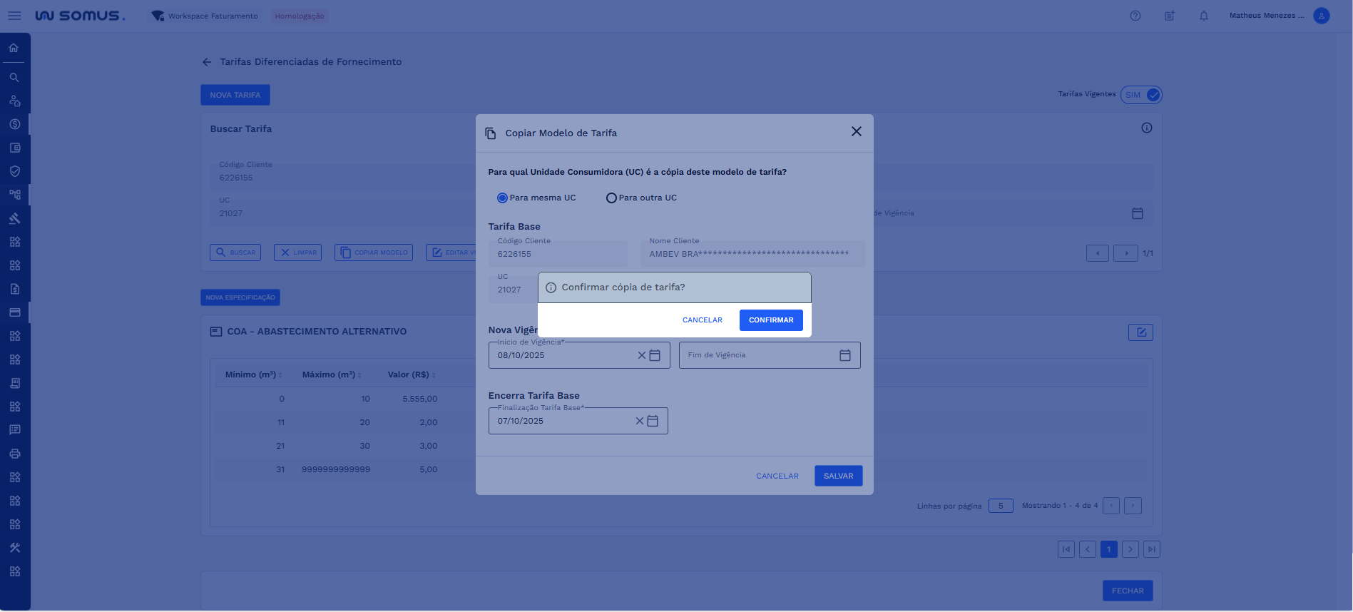
Task: Click the hamburger menu icon
Action: click(14, 16)
